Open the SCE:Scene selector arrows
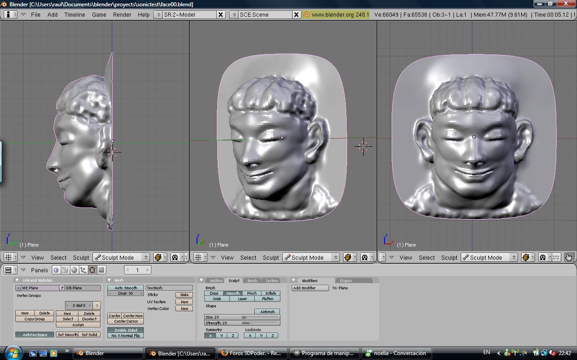Screen dimensions: 577x360 234,14
